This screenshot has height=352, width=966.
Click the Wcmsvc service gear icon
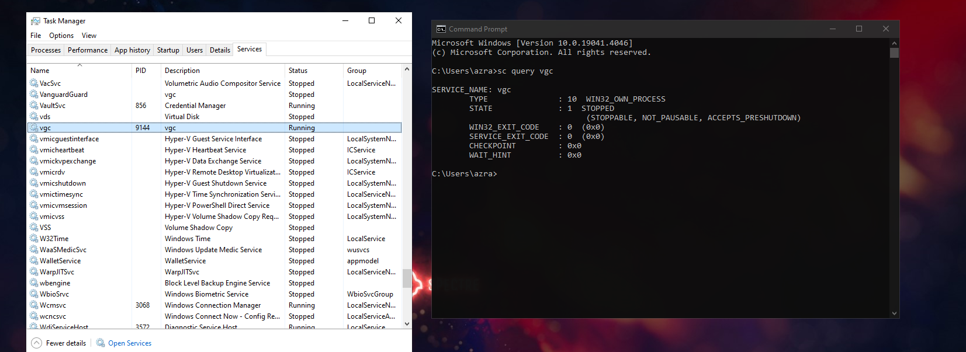[x=34, y=305]
